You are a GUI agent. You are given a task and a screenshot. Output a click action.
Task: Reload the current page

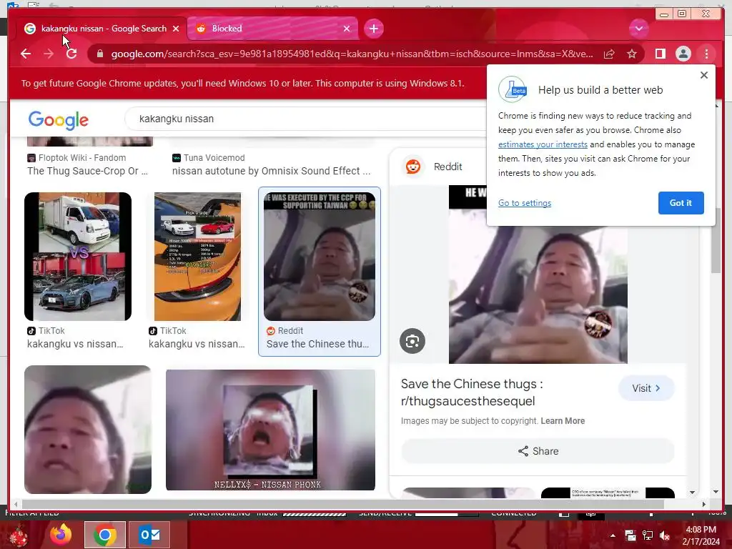(x=71, y=54)
